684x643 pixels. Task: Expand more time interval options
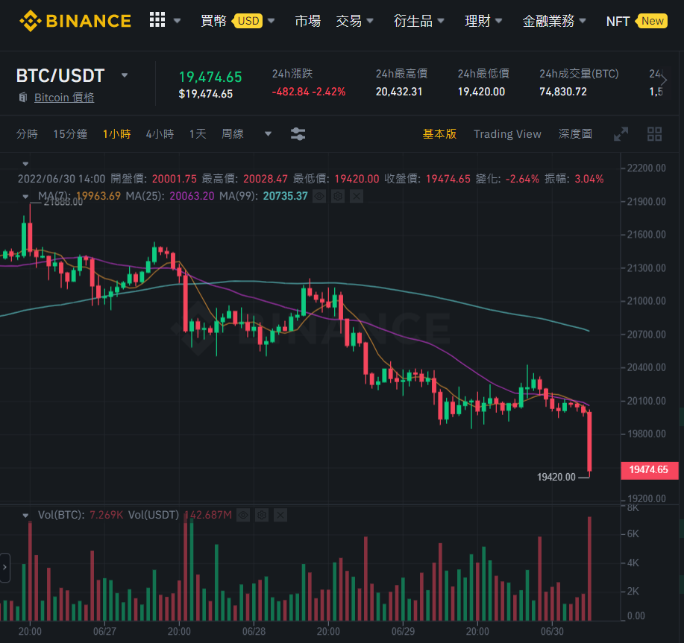(269, 133)
